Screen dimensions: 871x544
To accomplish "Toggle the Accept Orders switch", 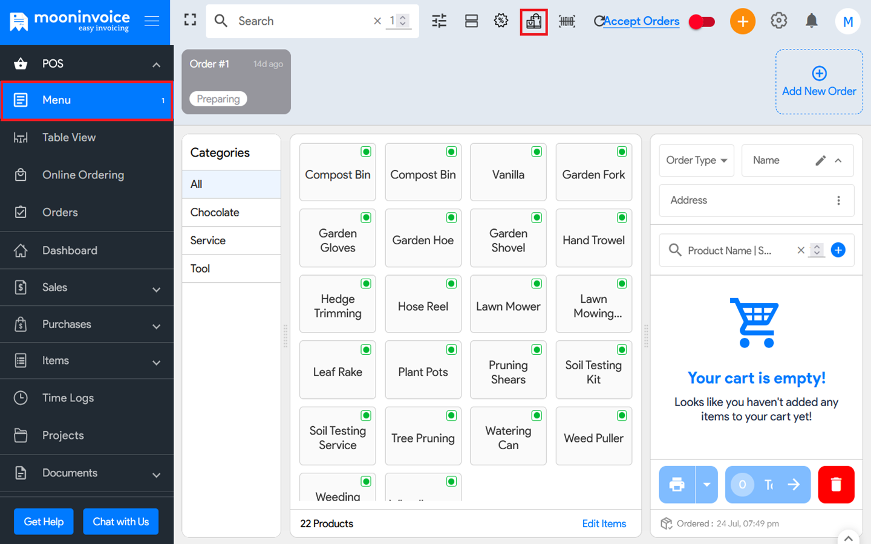I will coord(702,22).
